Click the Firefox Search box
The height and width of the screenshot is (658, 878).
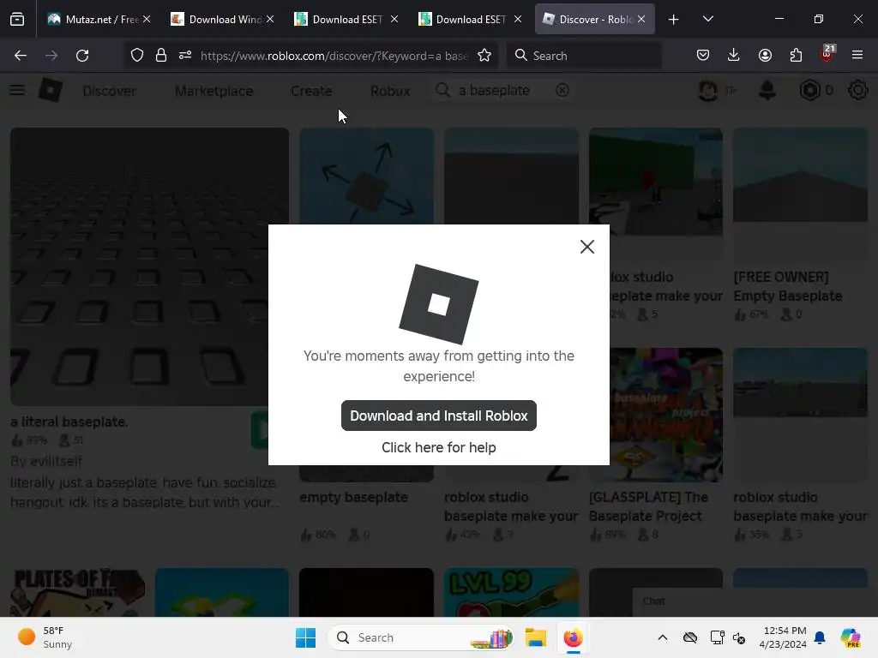[x=583, y=56]
